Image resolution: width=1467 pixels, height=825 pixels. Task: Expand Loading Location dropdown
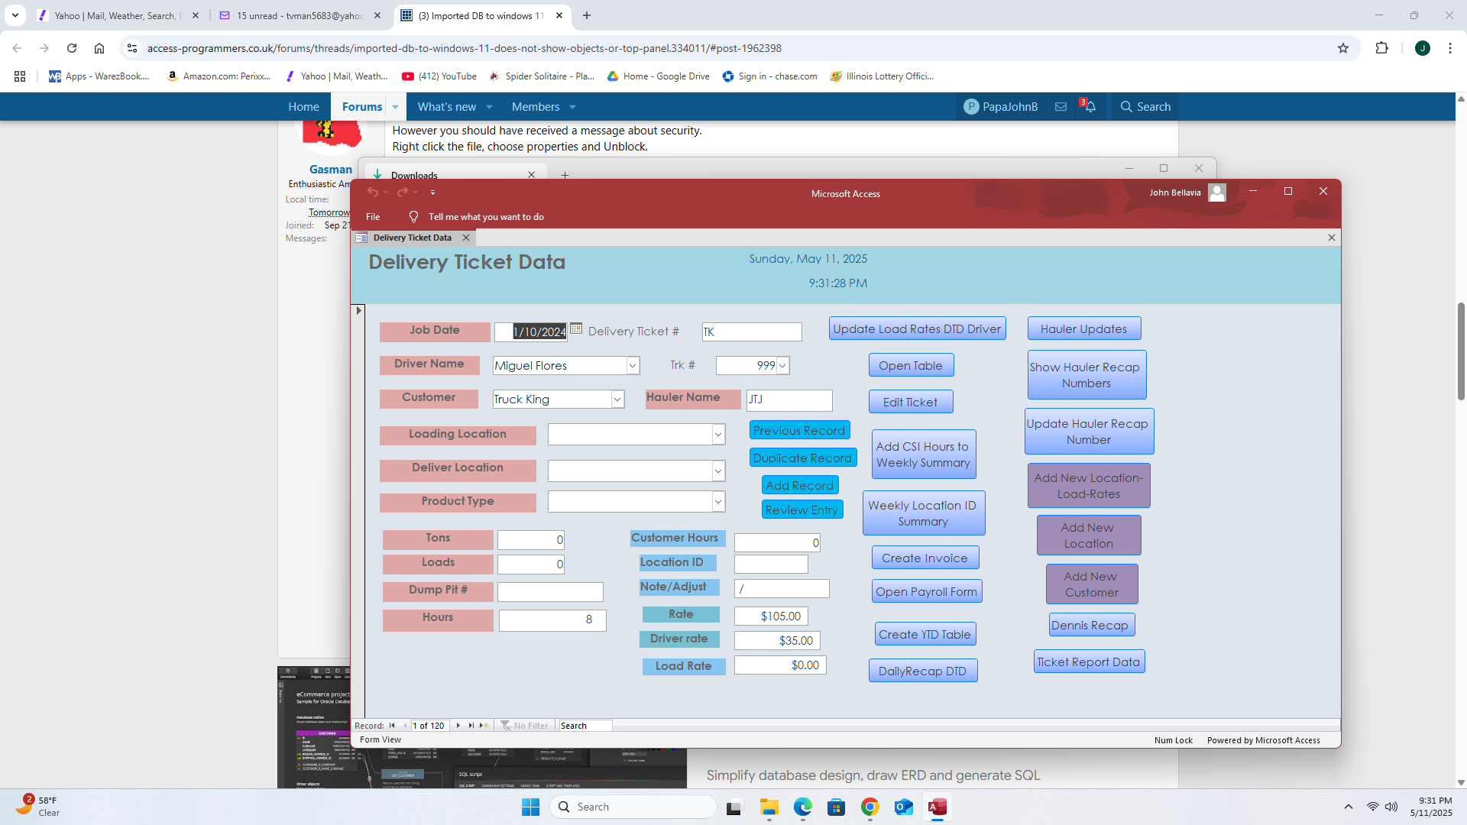click(718, 435)
